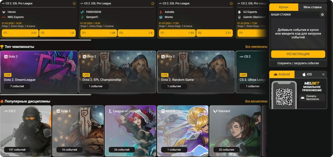Toggle favorite star on PARIVISION vs SemperFi match
This screenshot has width=333, height=157.
[153, 4]
